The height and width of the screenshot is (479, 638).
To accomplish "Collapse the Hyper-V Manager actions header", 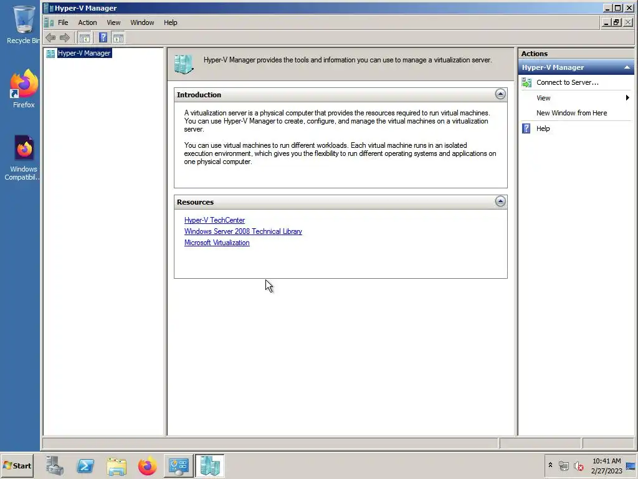I will pyautogui.click(x=627, y=67).
